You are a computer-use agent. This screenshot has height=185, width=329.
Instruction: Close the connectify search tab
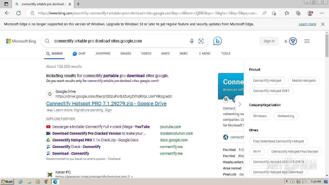[x=70, y=4]
